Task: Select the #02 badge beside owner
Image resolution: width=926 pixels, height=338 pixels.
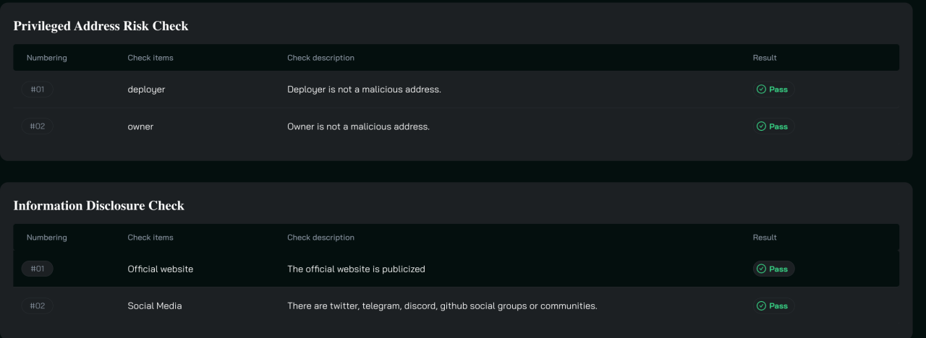Action: click(37, 126)
